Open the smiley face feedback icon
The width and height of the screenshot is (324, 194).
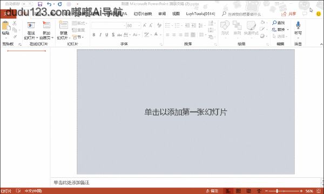(x=319, y=13)
